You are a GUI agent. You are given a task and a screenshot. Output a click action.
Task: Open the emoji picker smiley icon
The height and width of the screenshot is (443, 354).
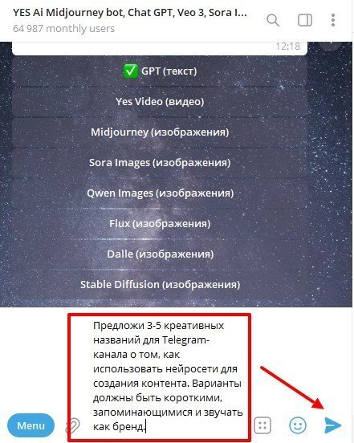pos(298,425)
